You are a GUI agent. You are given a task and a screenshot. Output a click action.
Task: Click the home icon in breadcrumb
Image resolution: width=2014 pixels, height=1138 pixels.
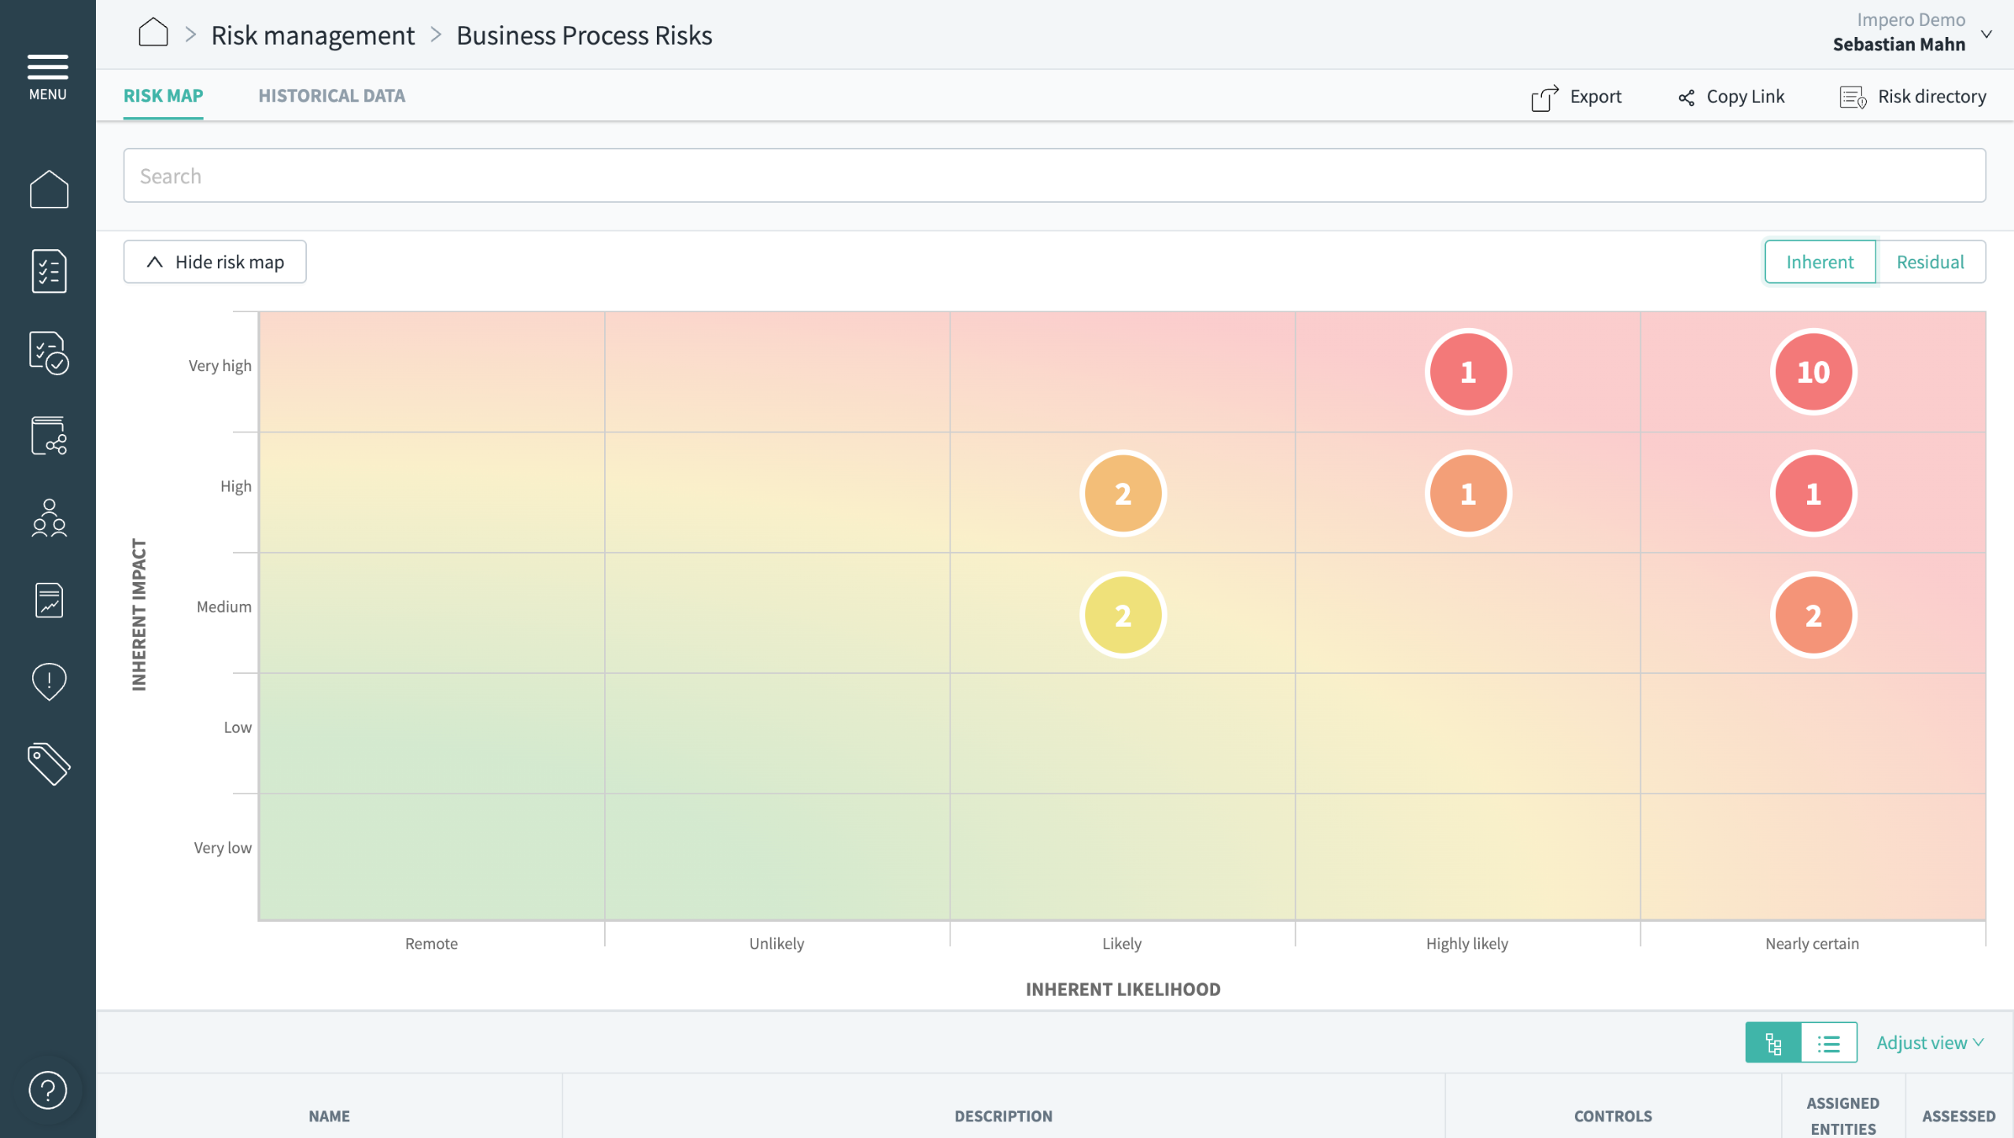point(153,34)
